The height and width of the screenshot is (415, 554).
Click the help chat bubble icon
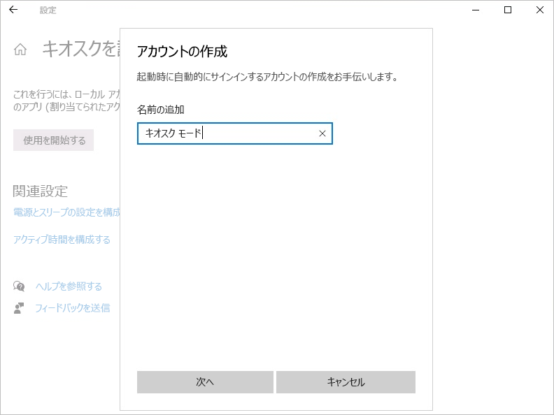click(x=19, y=286)
